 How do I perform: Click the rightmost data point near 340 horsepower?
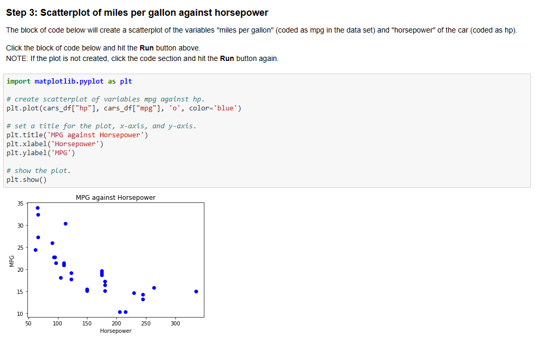pos(196,291)
